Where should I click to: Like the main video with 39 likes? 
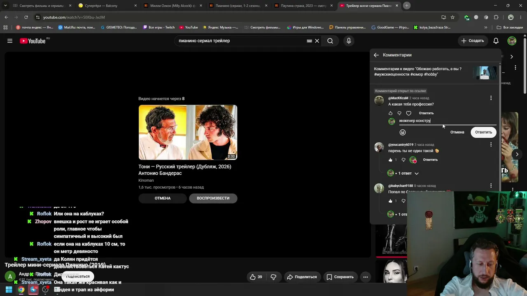tap(256, 277)
